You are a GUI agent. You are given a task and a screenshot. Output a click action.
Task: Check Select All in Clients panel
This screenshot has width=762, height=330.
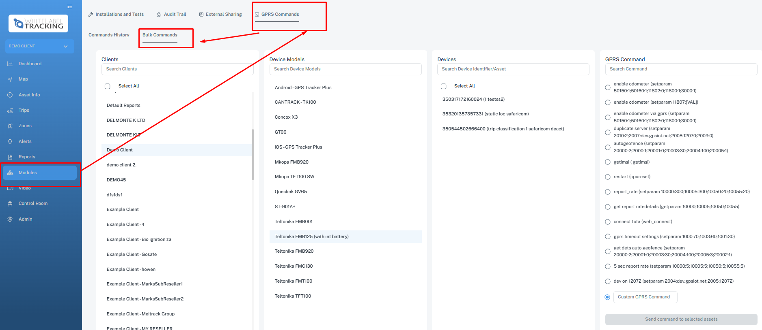[108, 86]
